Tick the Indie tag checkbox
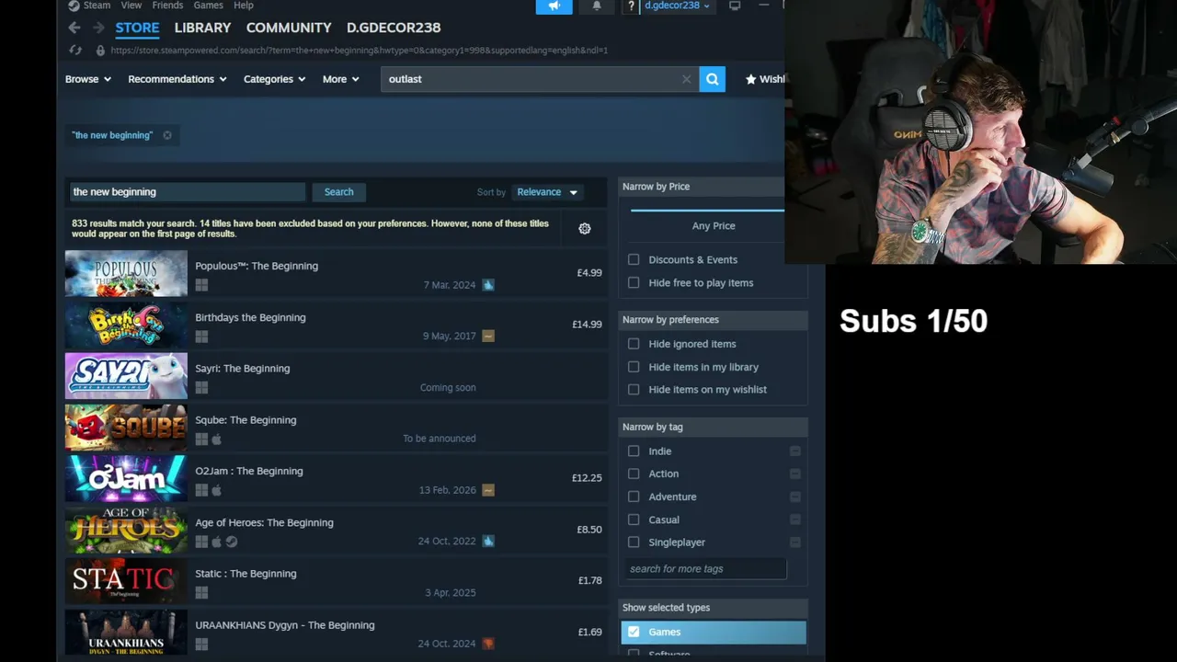 pyautogui.click(x=634, y=451)
